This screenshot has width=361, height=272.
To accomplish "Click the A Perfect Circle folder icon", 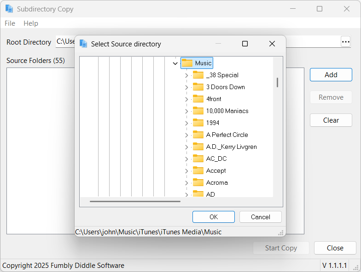I will point(198,135).
